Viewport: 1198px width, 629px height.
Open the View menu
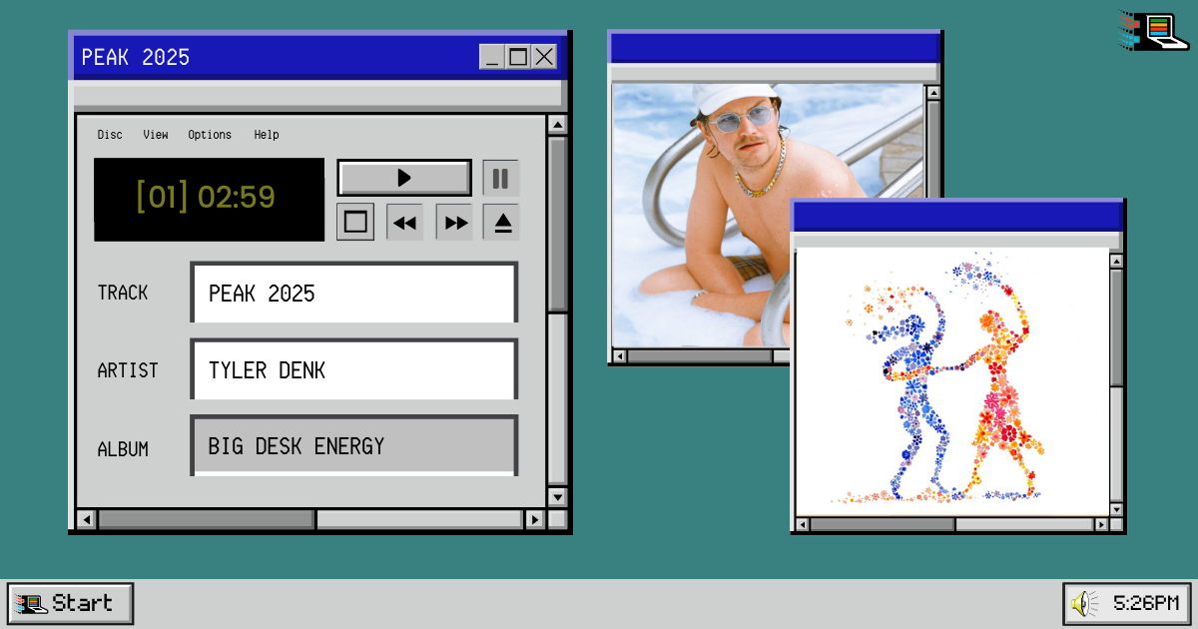click(156, 135)
